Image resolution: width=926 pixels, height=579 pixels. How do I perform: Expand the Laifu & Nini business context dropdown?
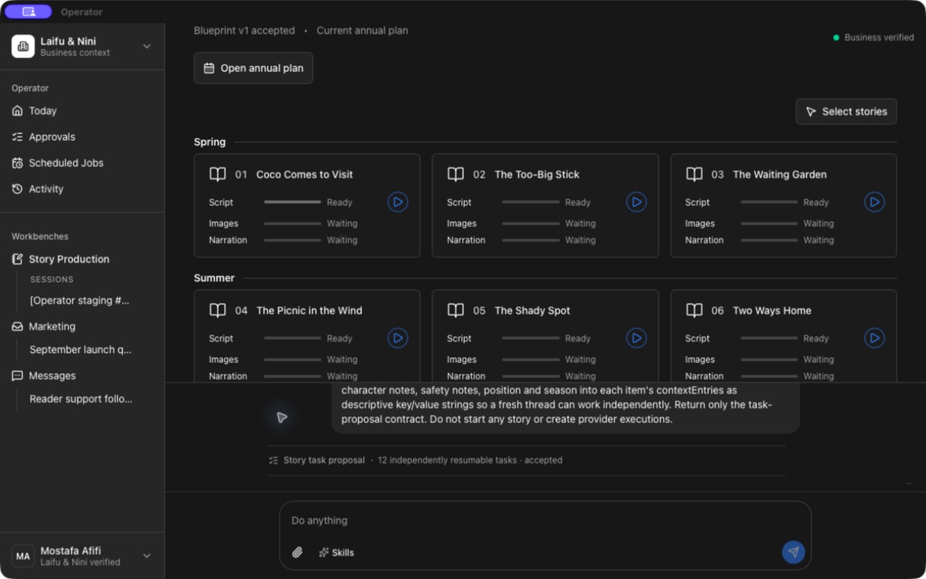[147, 47]
